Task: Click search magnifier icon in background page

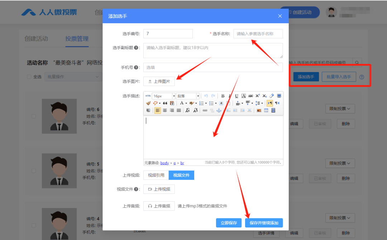Action: (357, 63)
